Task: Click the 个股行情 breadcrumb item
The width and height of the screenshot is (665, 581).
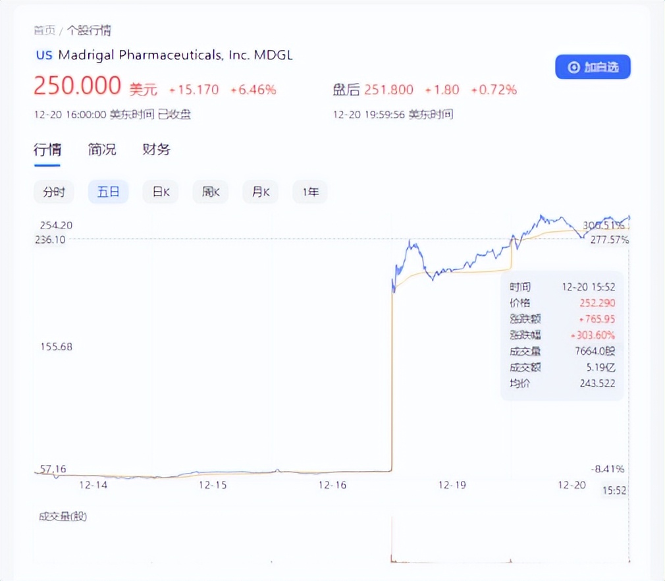Action: point(88,30)
